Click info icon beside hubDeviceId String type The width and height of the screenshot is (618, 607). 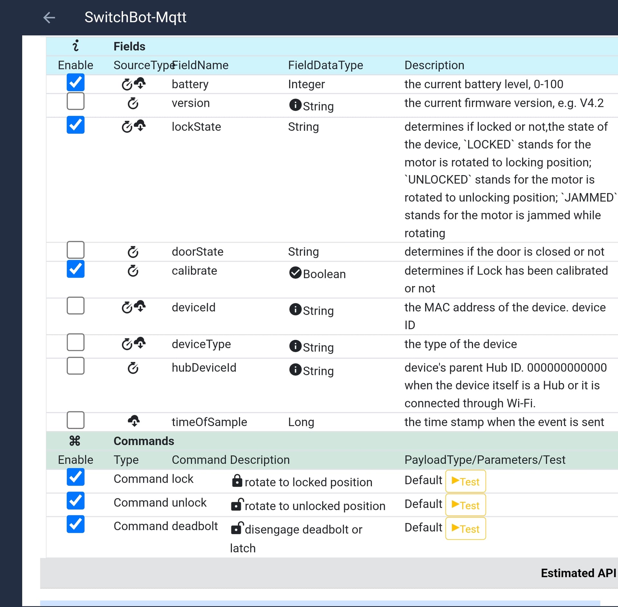pos(295,369)
